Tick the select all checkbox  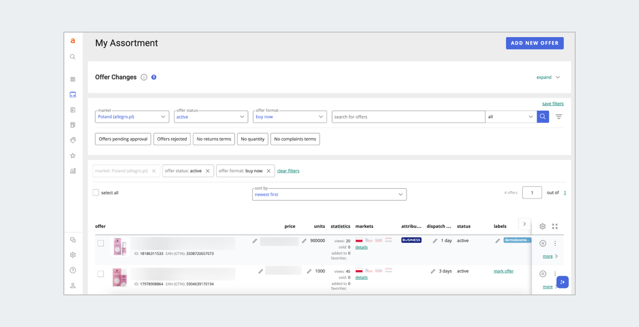tap(96, 192)
